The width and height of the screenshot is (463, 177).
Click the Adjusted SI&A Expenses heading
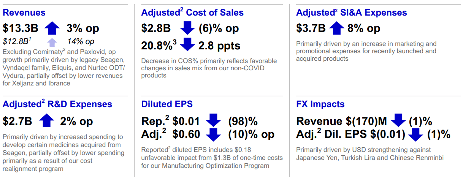pos(351,13)
